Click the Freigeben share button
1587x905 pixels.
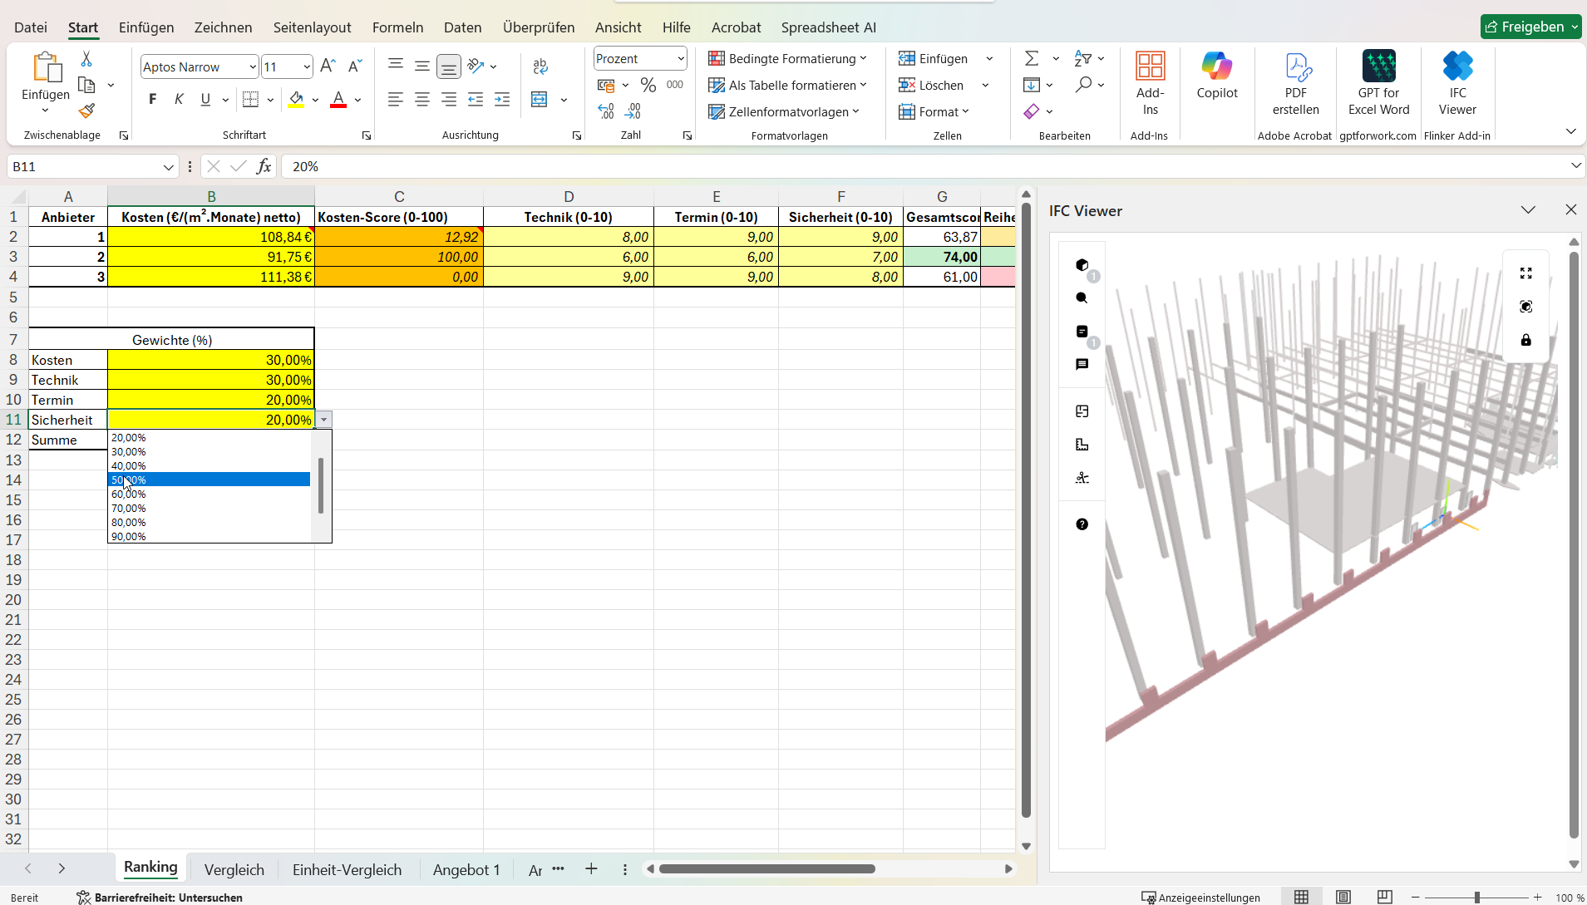[x=1530, y=27]
